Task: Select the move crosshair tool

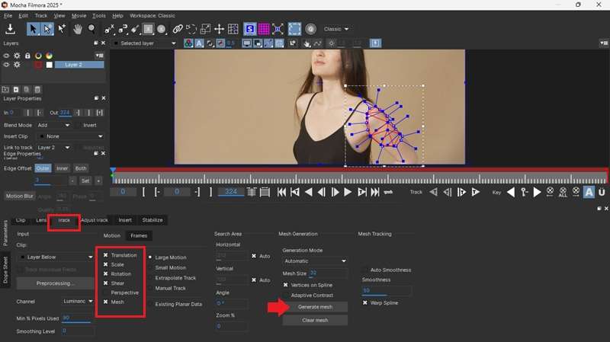Action: pos(219,29)
